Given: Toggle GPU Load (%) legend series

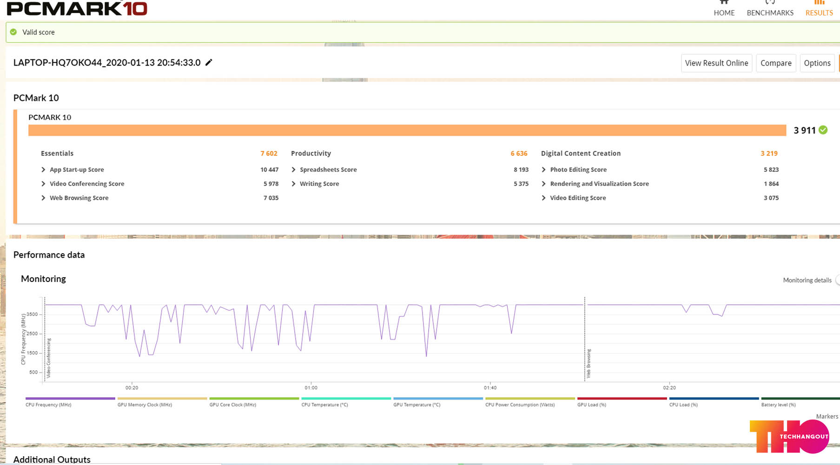Looking at the screenshot, I should [622, 402].
